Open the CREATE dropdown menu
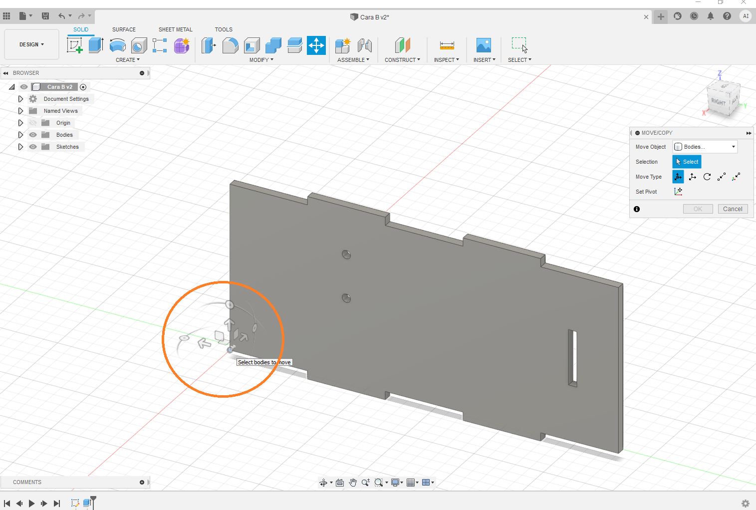 click(128, 60)
